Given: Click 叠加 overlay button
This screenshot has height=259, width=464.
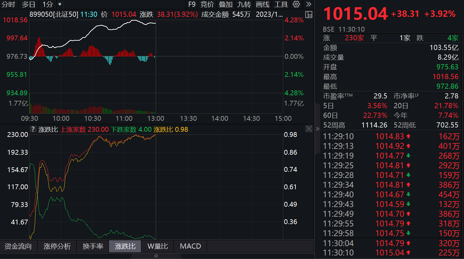Looking at the screenshot, I should (225, 4).
